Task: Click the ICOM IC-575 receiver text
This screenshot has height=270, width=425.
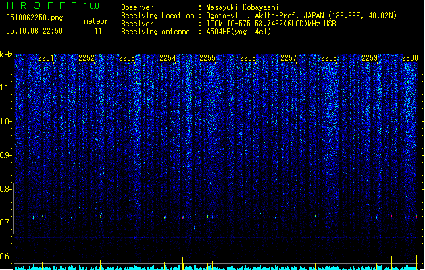Action: tap(271, 24)
